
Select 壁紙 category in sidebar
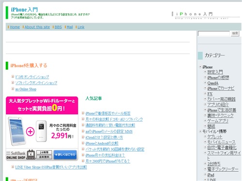[211, 126]
